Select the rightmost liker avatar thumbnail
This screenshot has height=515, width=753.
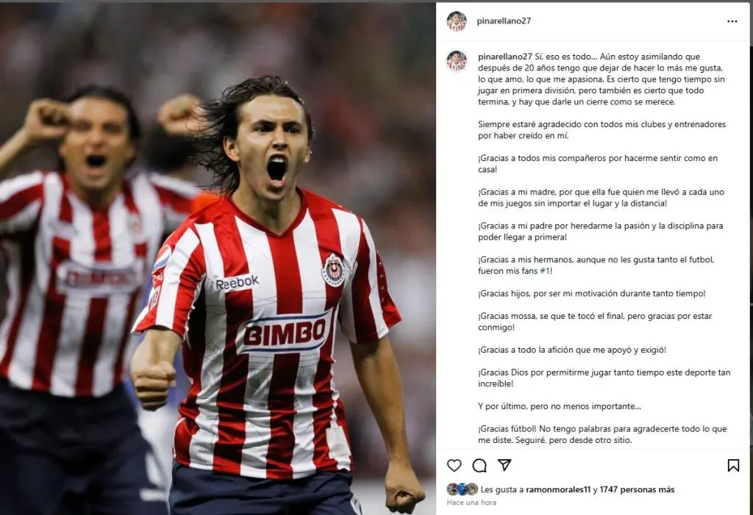pos(472,489)
